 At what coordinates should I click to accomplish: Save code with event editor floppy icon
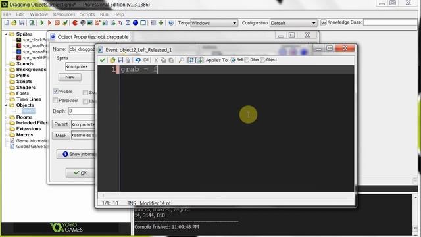tap(120, 60)
